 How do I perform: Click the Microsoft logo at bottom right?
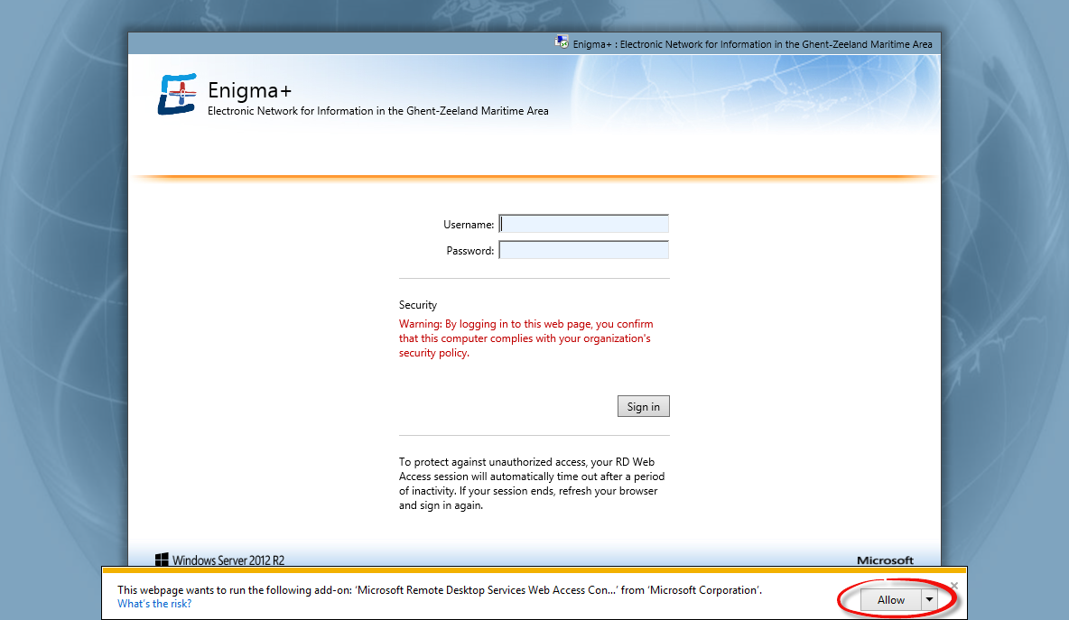coord(885,560)
